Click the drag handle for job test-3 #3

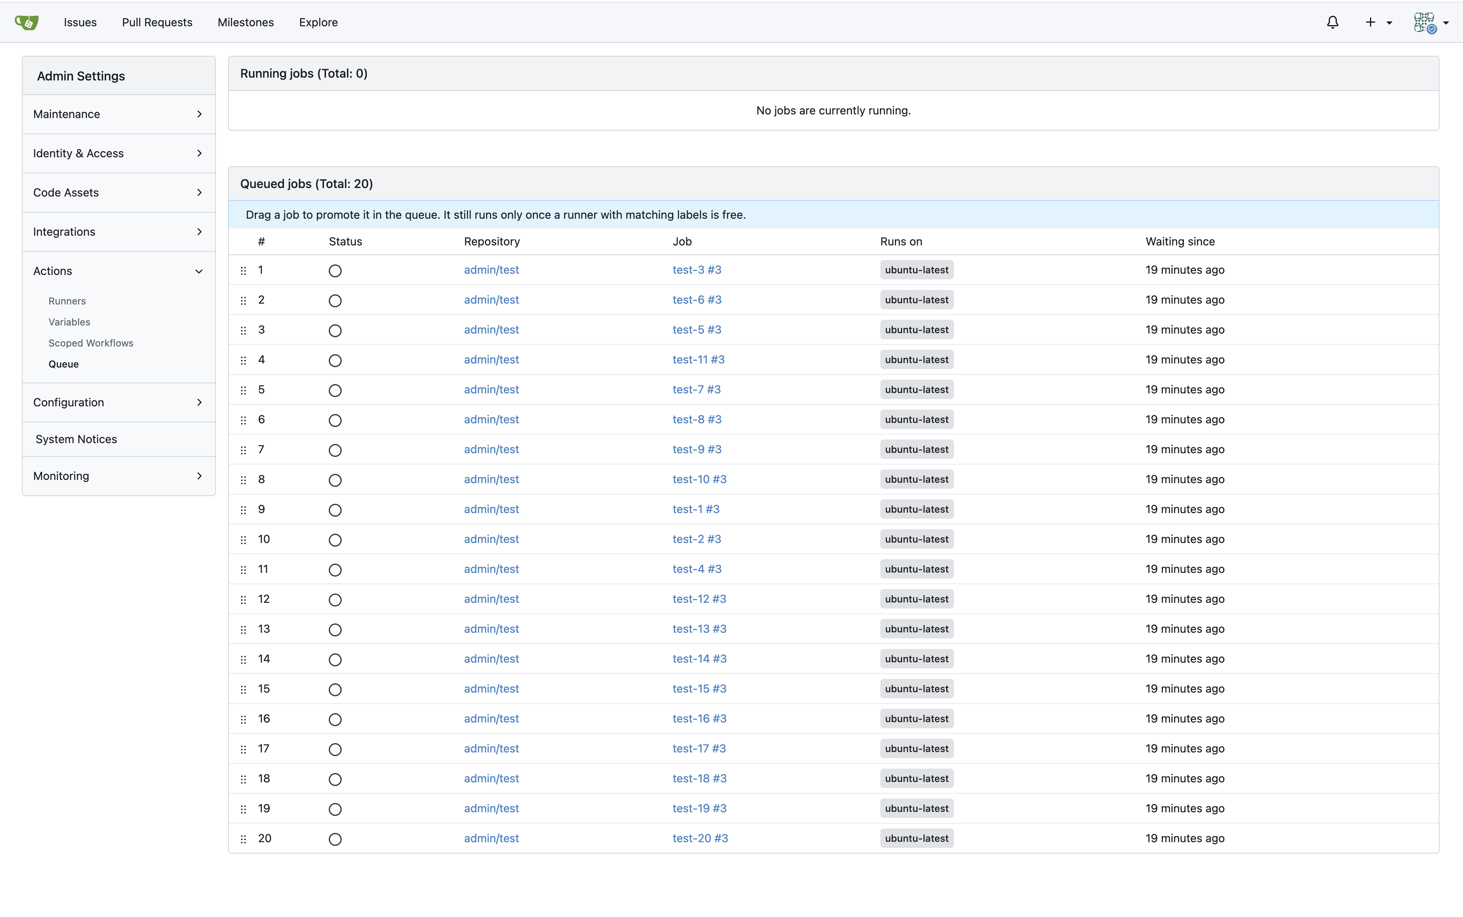243,270
